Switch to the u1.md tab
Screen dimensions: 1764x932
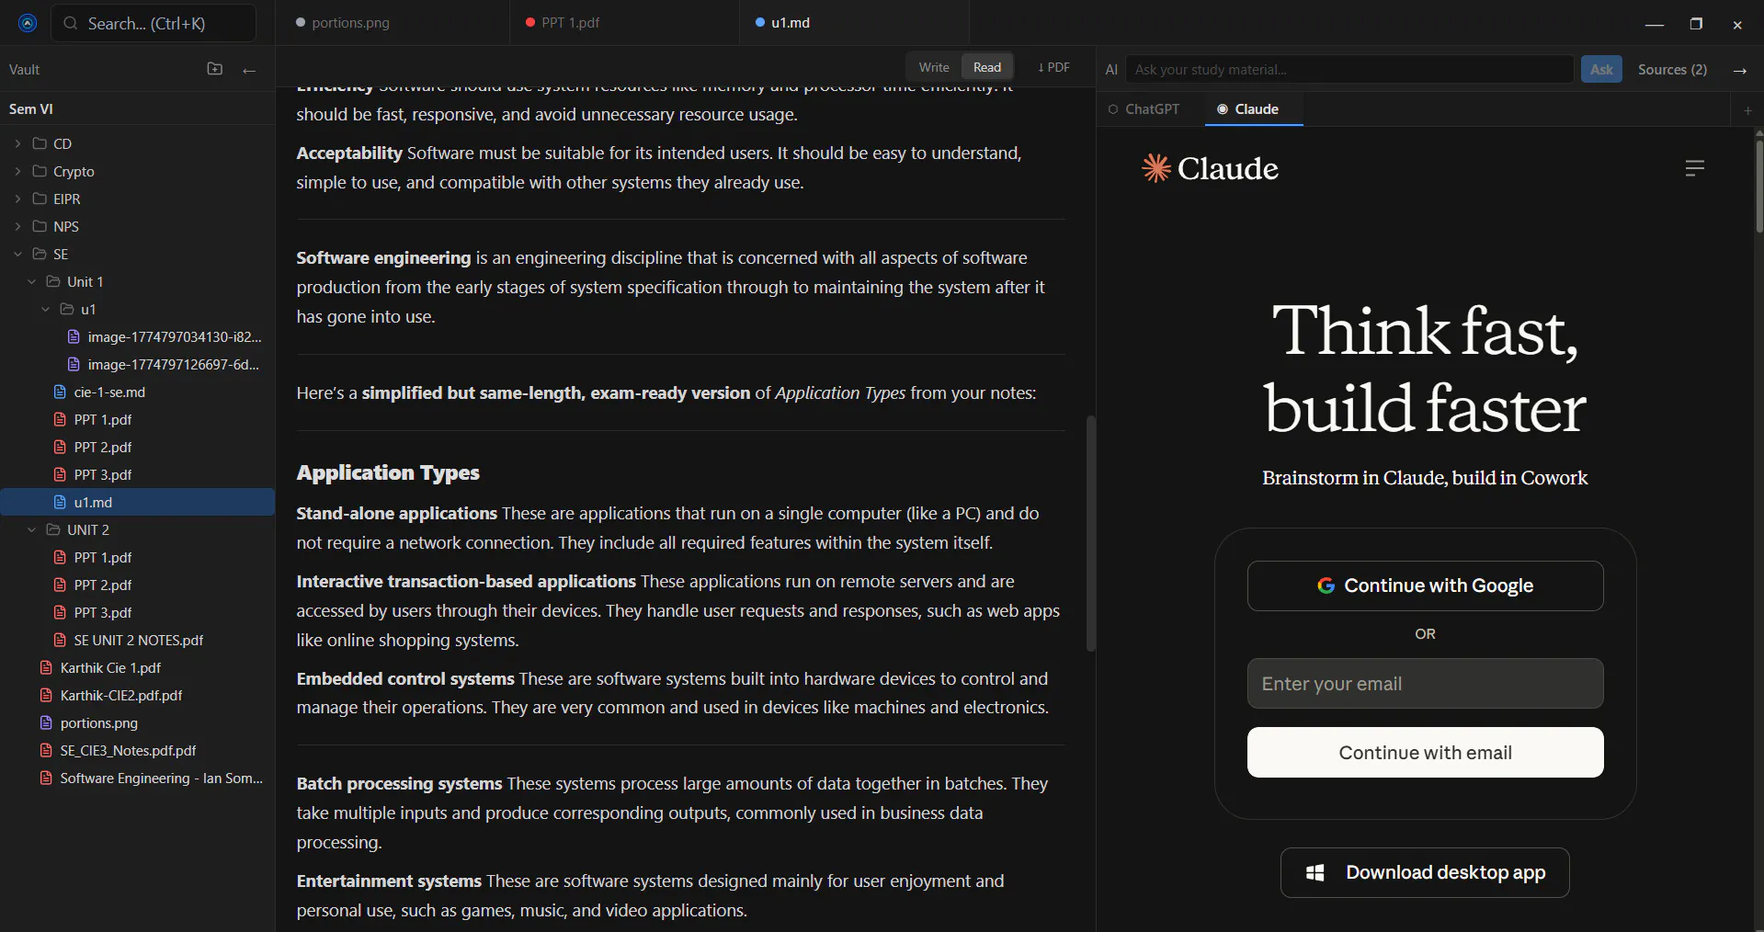click(x=854, y=22)
